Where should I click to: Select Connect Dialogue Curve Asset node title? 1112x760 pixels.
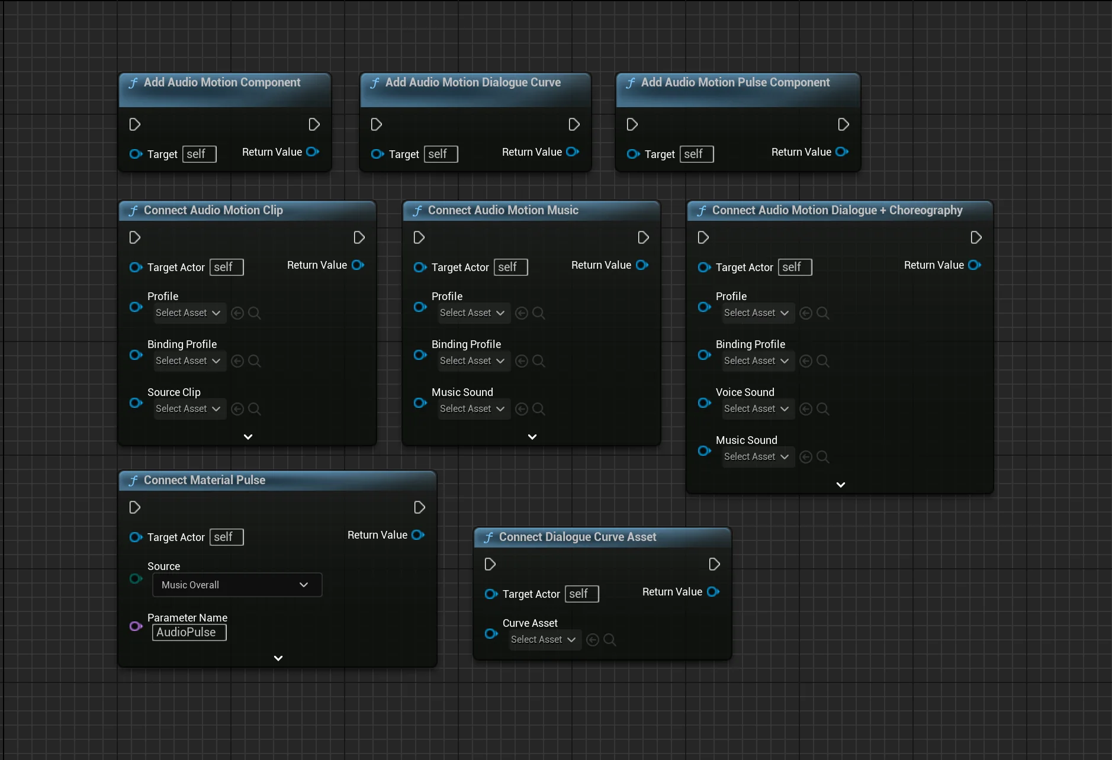coord(577,537)
